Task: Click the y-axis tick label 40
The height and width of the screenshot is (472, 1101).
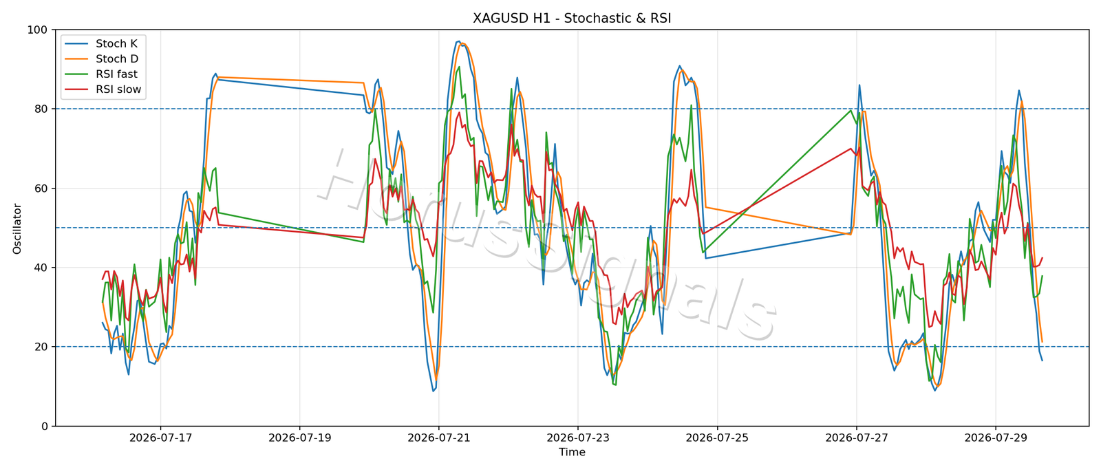Action: pyautogui.click(x=41, y=268)
